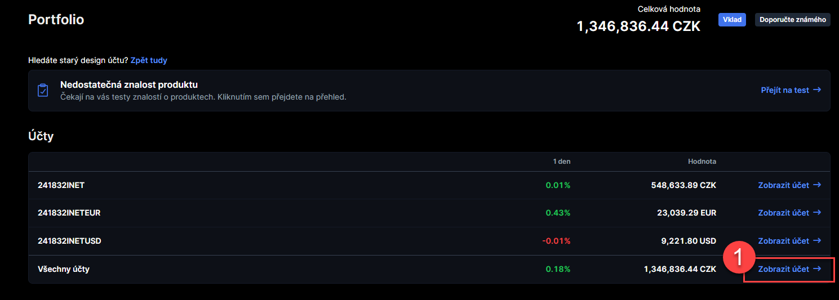Click arrow icon in 241832INET row

[x=817, y=185]
